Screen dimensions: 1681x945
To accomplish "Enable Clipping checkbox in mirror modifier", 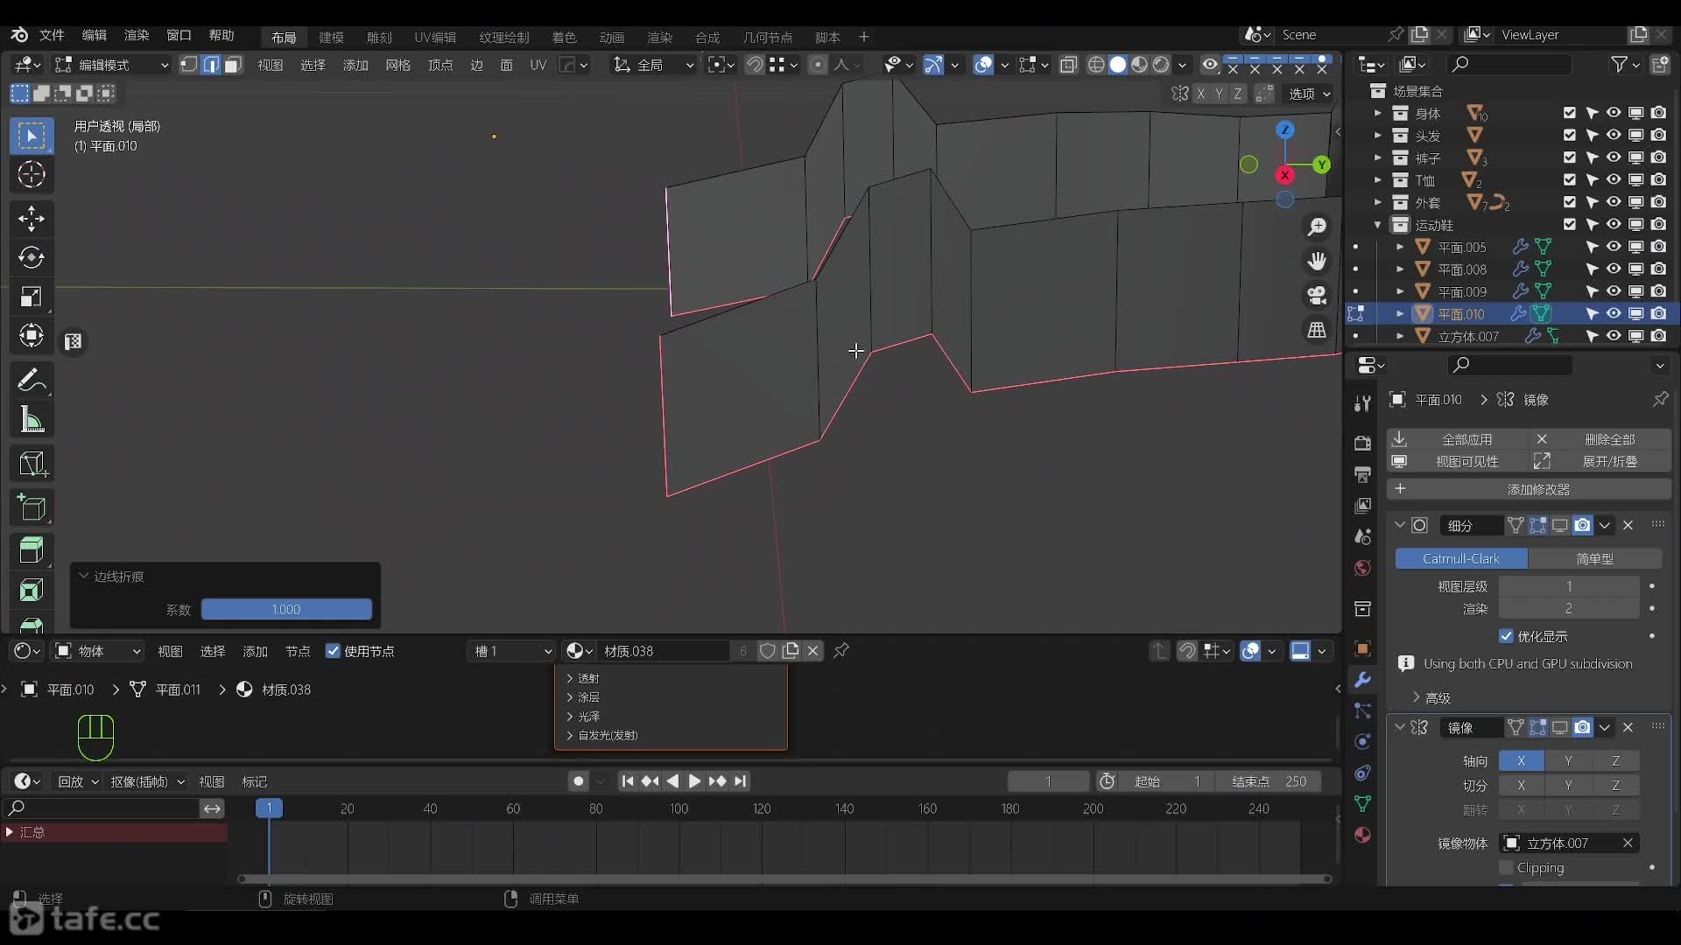I will tap(1506, 867).
